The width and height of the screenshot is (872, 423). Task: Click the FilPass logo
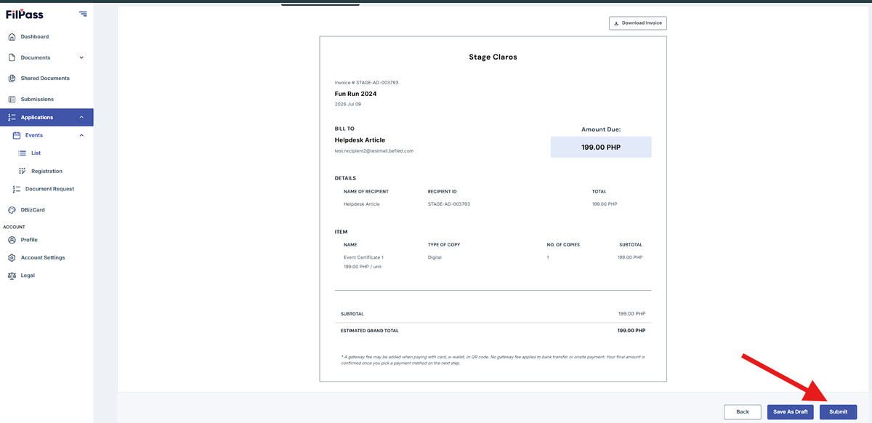click(x=25, y=14)
